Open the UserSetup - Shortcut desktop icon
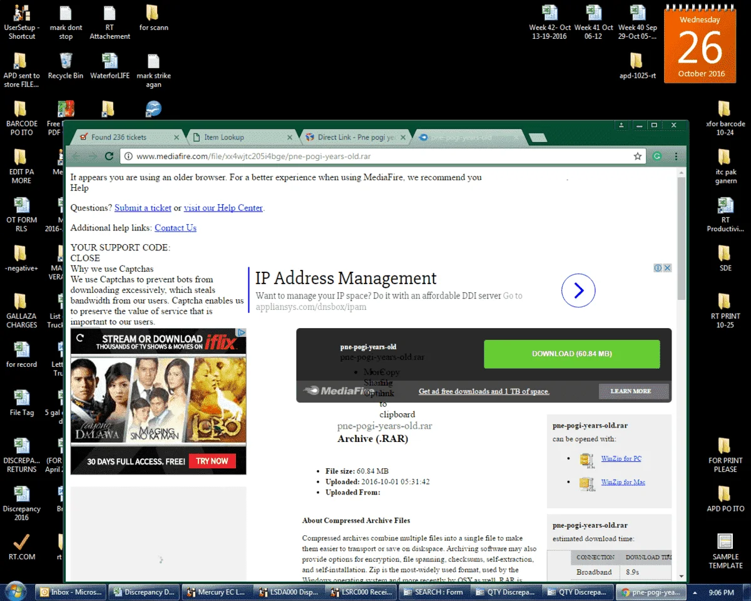Viewport: 751px width, 601px height. pyautogui.click(x=22, y=23)
